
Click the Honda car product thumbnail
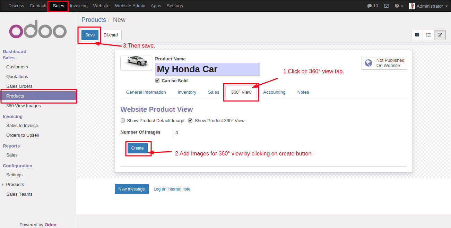point(136,62)
